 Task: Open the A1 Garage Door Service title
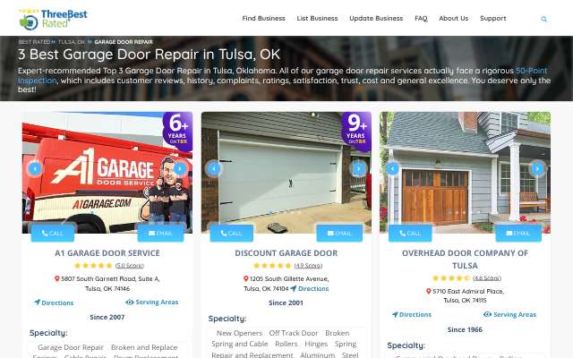pyautogui.click(x=107, y=253)
